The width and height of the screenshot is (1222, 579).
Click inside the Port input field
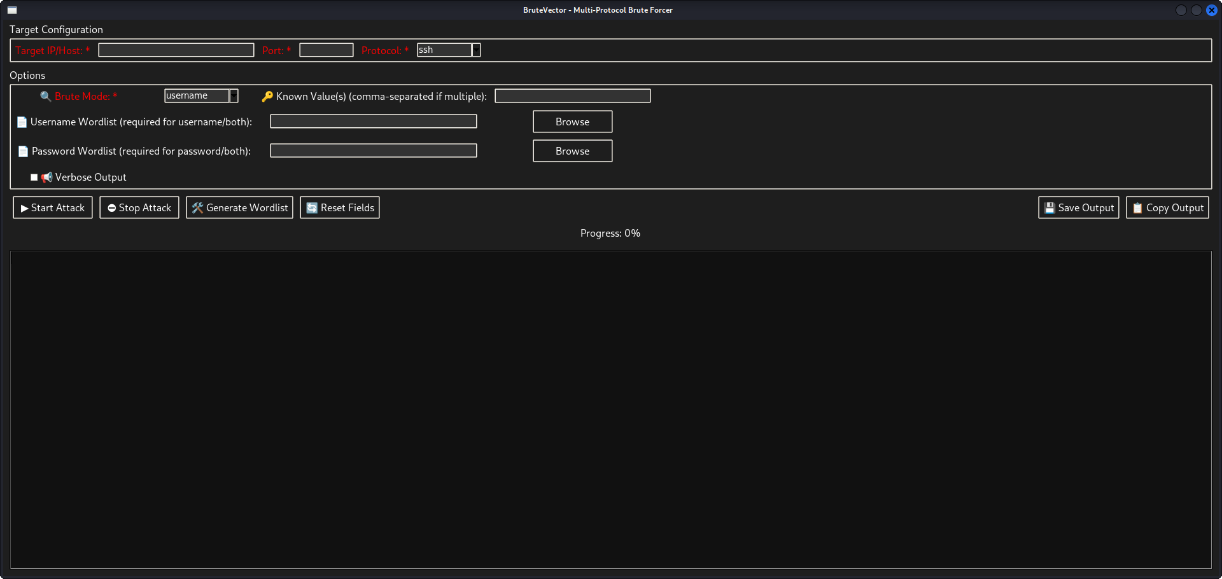coord(326,50)
